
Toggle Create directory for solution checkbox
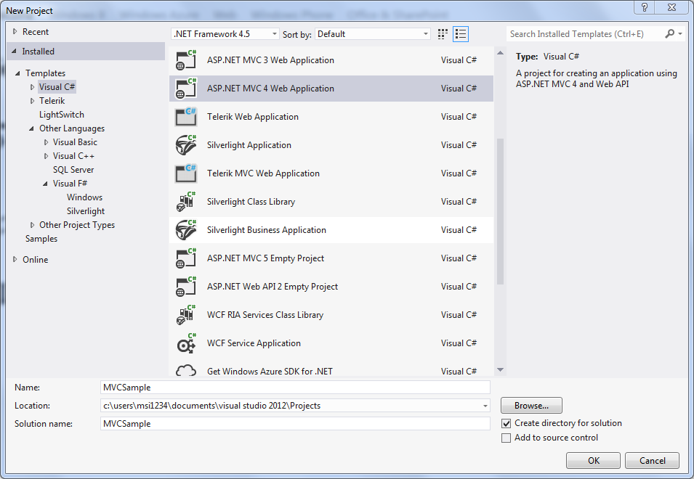pyautogui.click(x=506, y=423)
